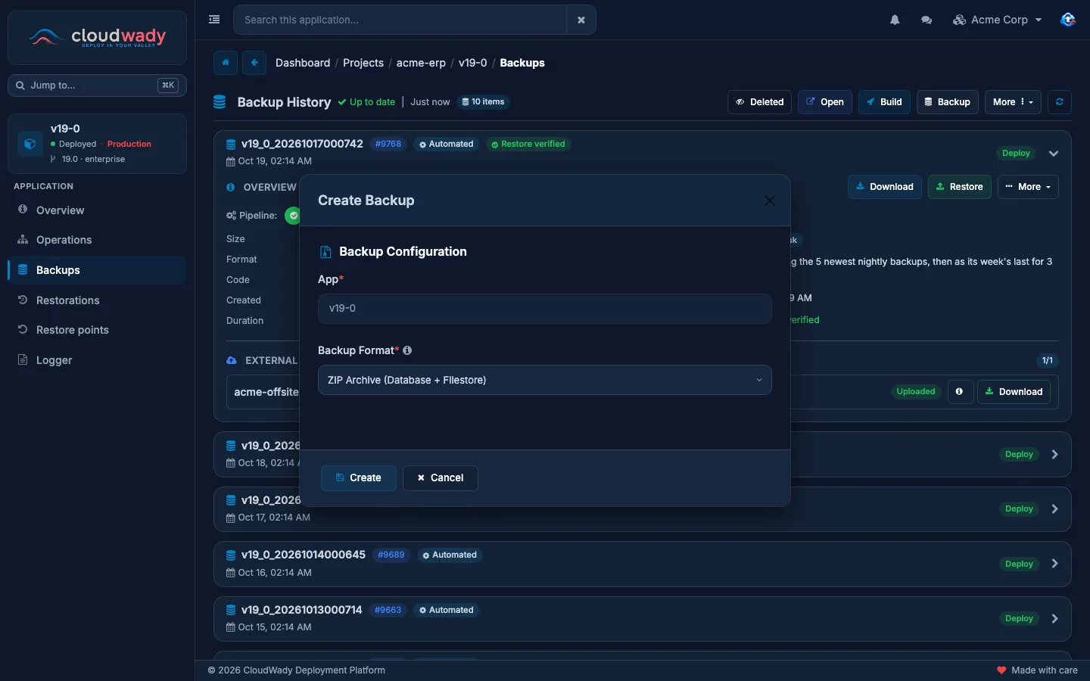Click the Create button in the dialog
This screenshot has width=1090, height=681.
359,478
